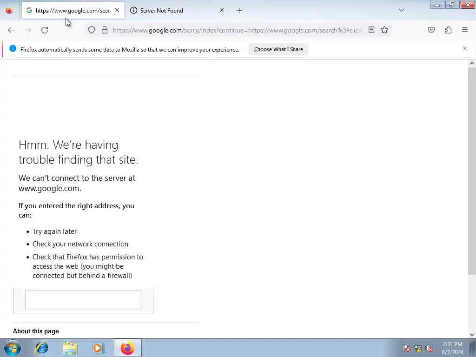Click the 'About this page' text
The height and width of the screenshot is (357, 476).
point(36,331)
